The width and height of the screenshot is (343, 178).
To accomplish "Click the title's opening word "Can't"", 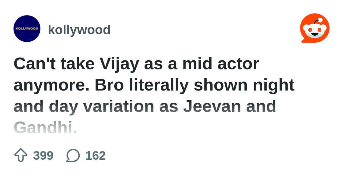I will pyautogui.click(x=35, y=64).
